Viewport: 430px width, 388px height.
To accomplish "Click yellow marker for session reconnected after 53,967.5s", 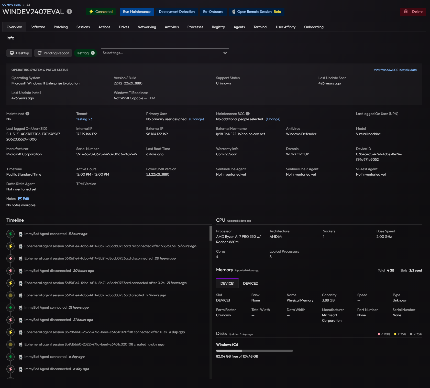I will click(10, 246).
